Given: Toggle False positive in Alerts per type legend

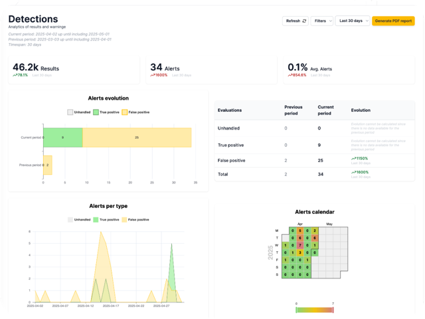Looking at the screenshot, I should (135, 219).
